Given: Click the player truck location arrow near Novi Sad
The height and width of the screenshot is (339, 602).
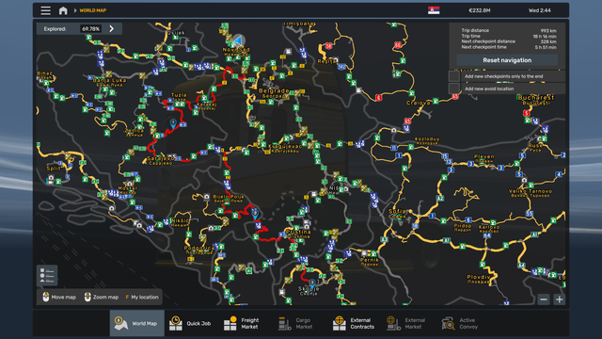Looking at the screenshot, I should pyautogui.click(x=238, y=40).
